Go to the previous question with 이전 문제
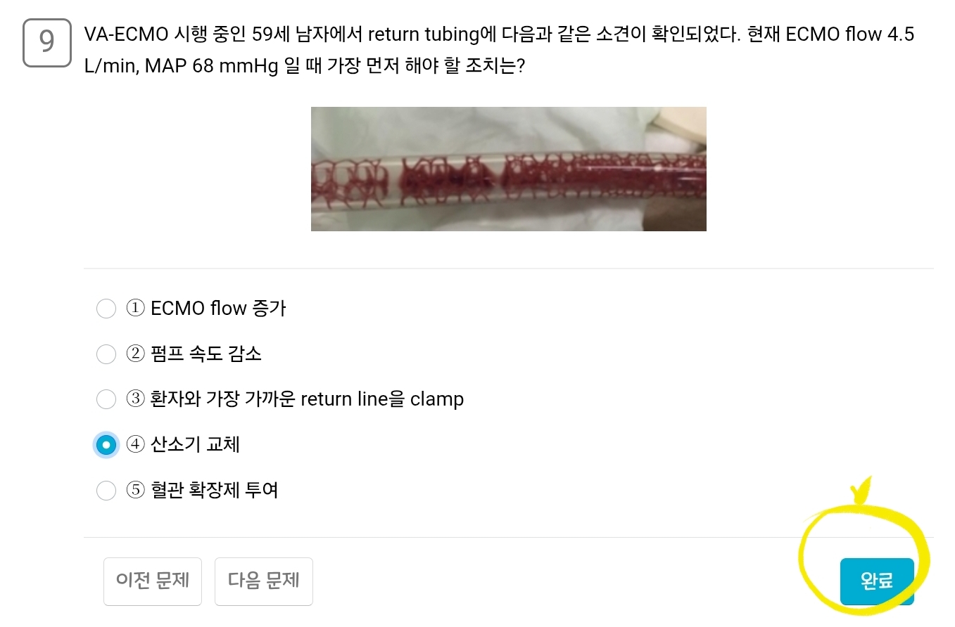Image resolution: width=955 pixels, height=627 pixels. [x=153, y=581]
